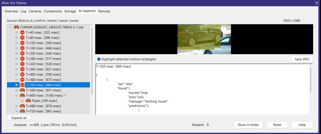The image size is (321, 134).
Task: Select row T+320 msec [528 msec]
Action: [43, 64]
